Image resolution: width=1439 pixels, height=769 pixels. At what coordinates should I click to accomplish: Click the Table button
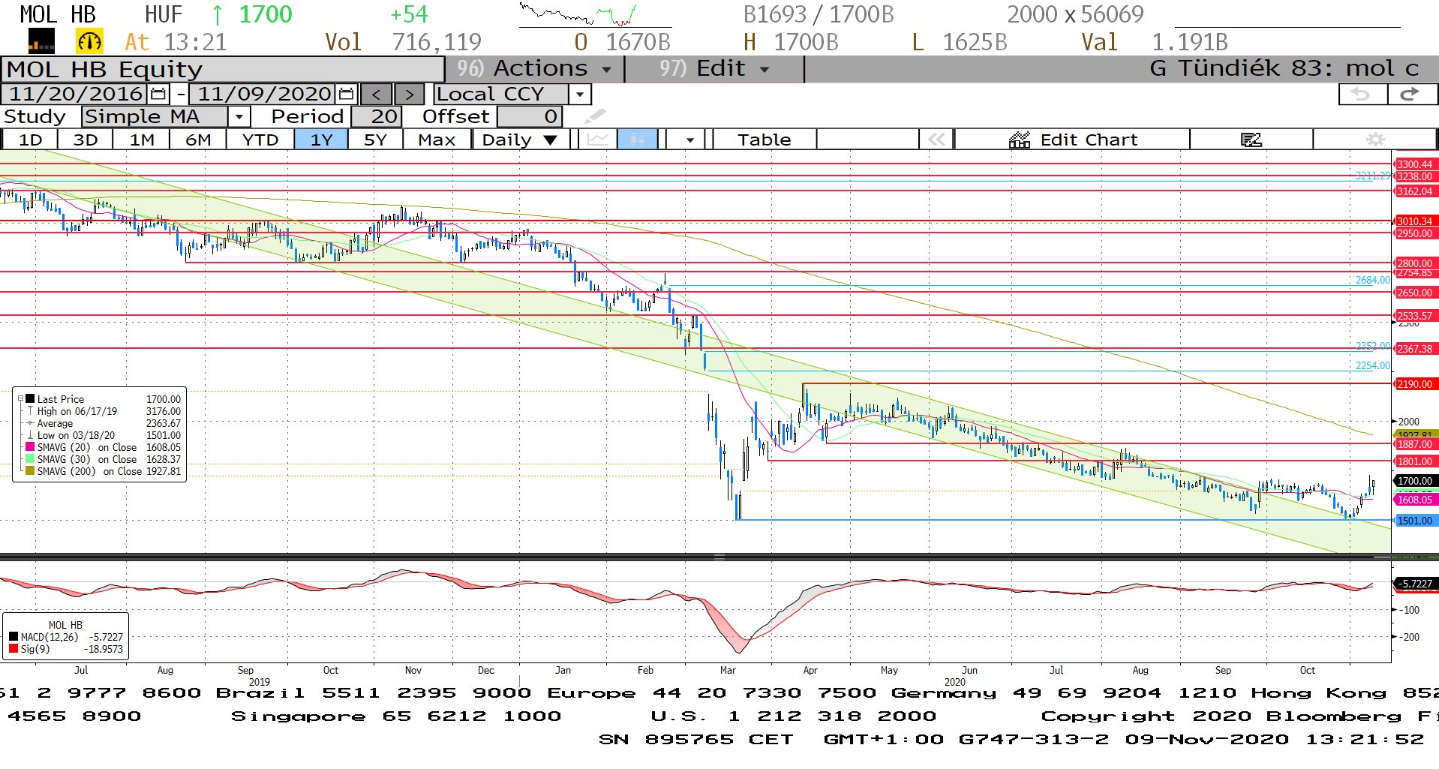pos(764,140)
